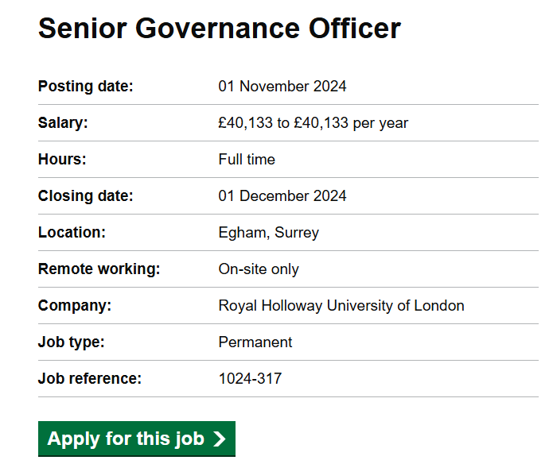Click the Job reference label

(90, 378)
